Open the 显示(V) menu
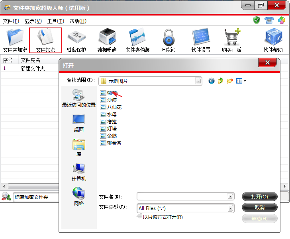 coord(33,21)
